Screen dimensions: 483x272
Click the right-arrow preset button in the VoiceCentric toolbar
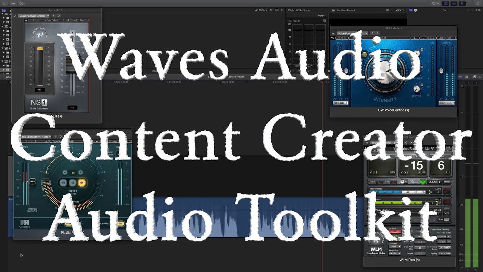point(424,38)
